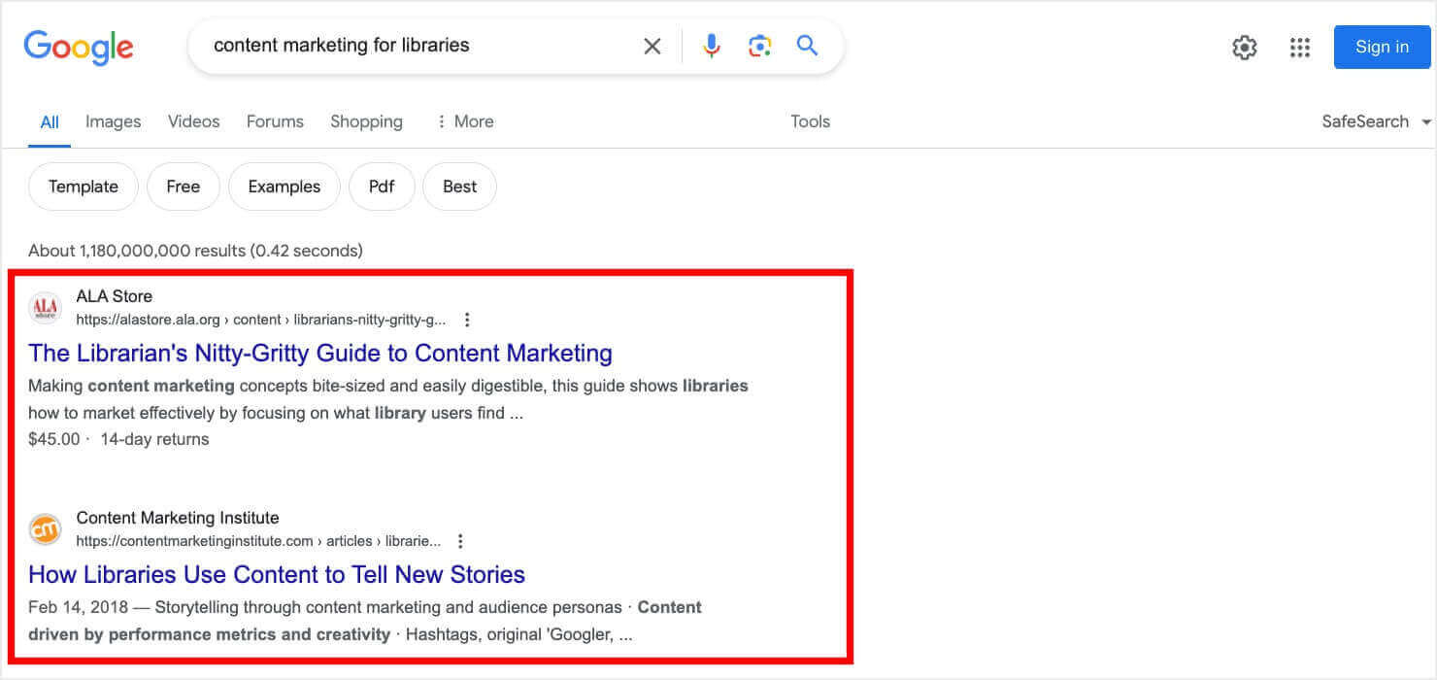Screen dimensions: 1437x680
Task: Clear the search query with the X
Action: (652, 45)
